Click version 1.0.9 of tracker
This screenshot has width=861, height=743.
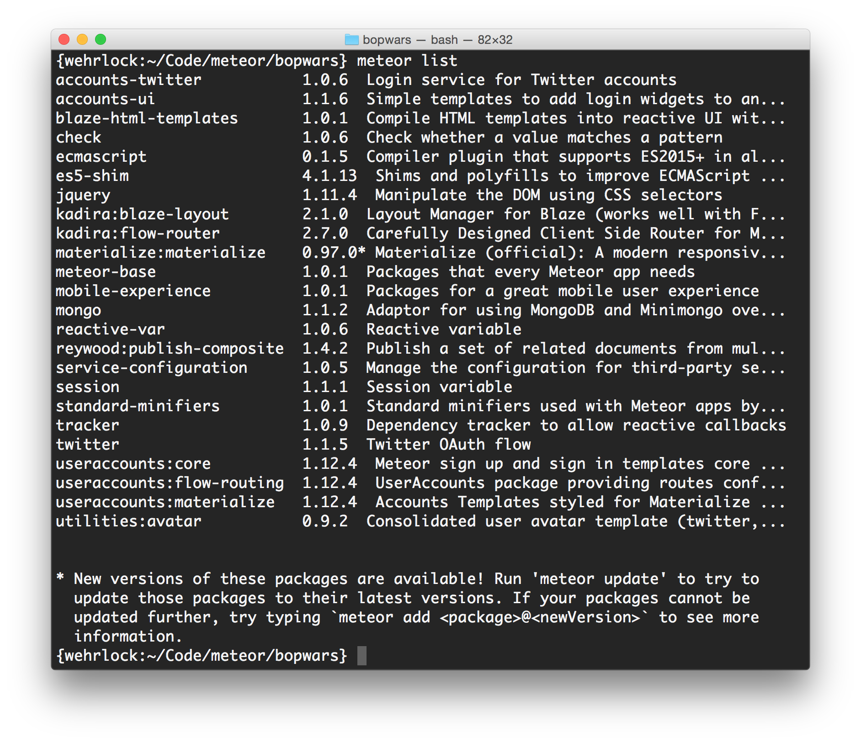click(325, 425)
